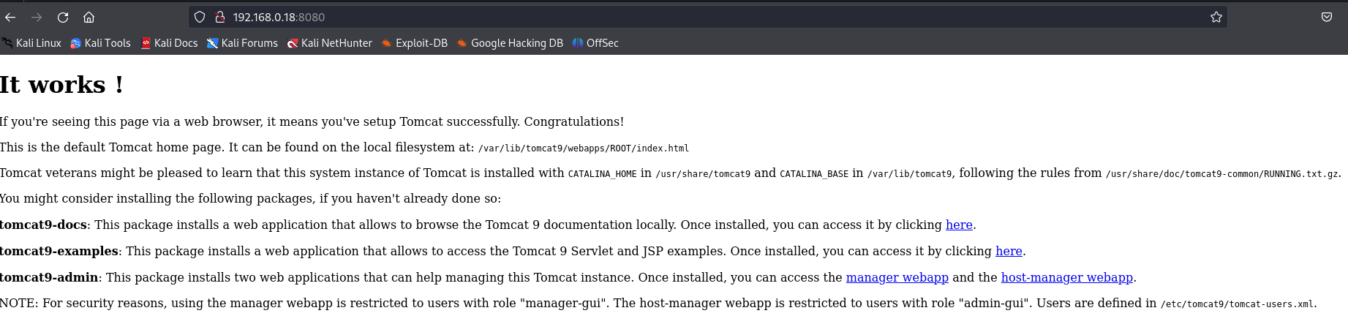Open the Kali Tools bookmark
The width and height of the screenshot is (1348, 335).
click(100, 43)
